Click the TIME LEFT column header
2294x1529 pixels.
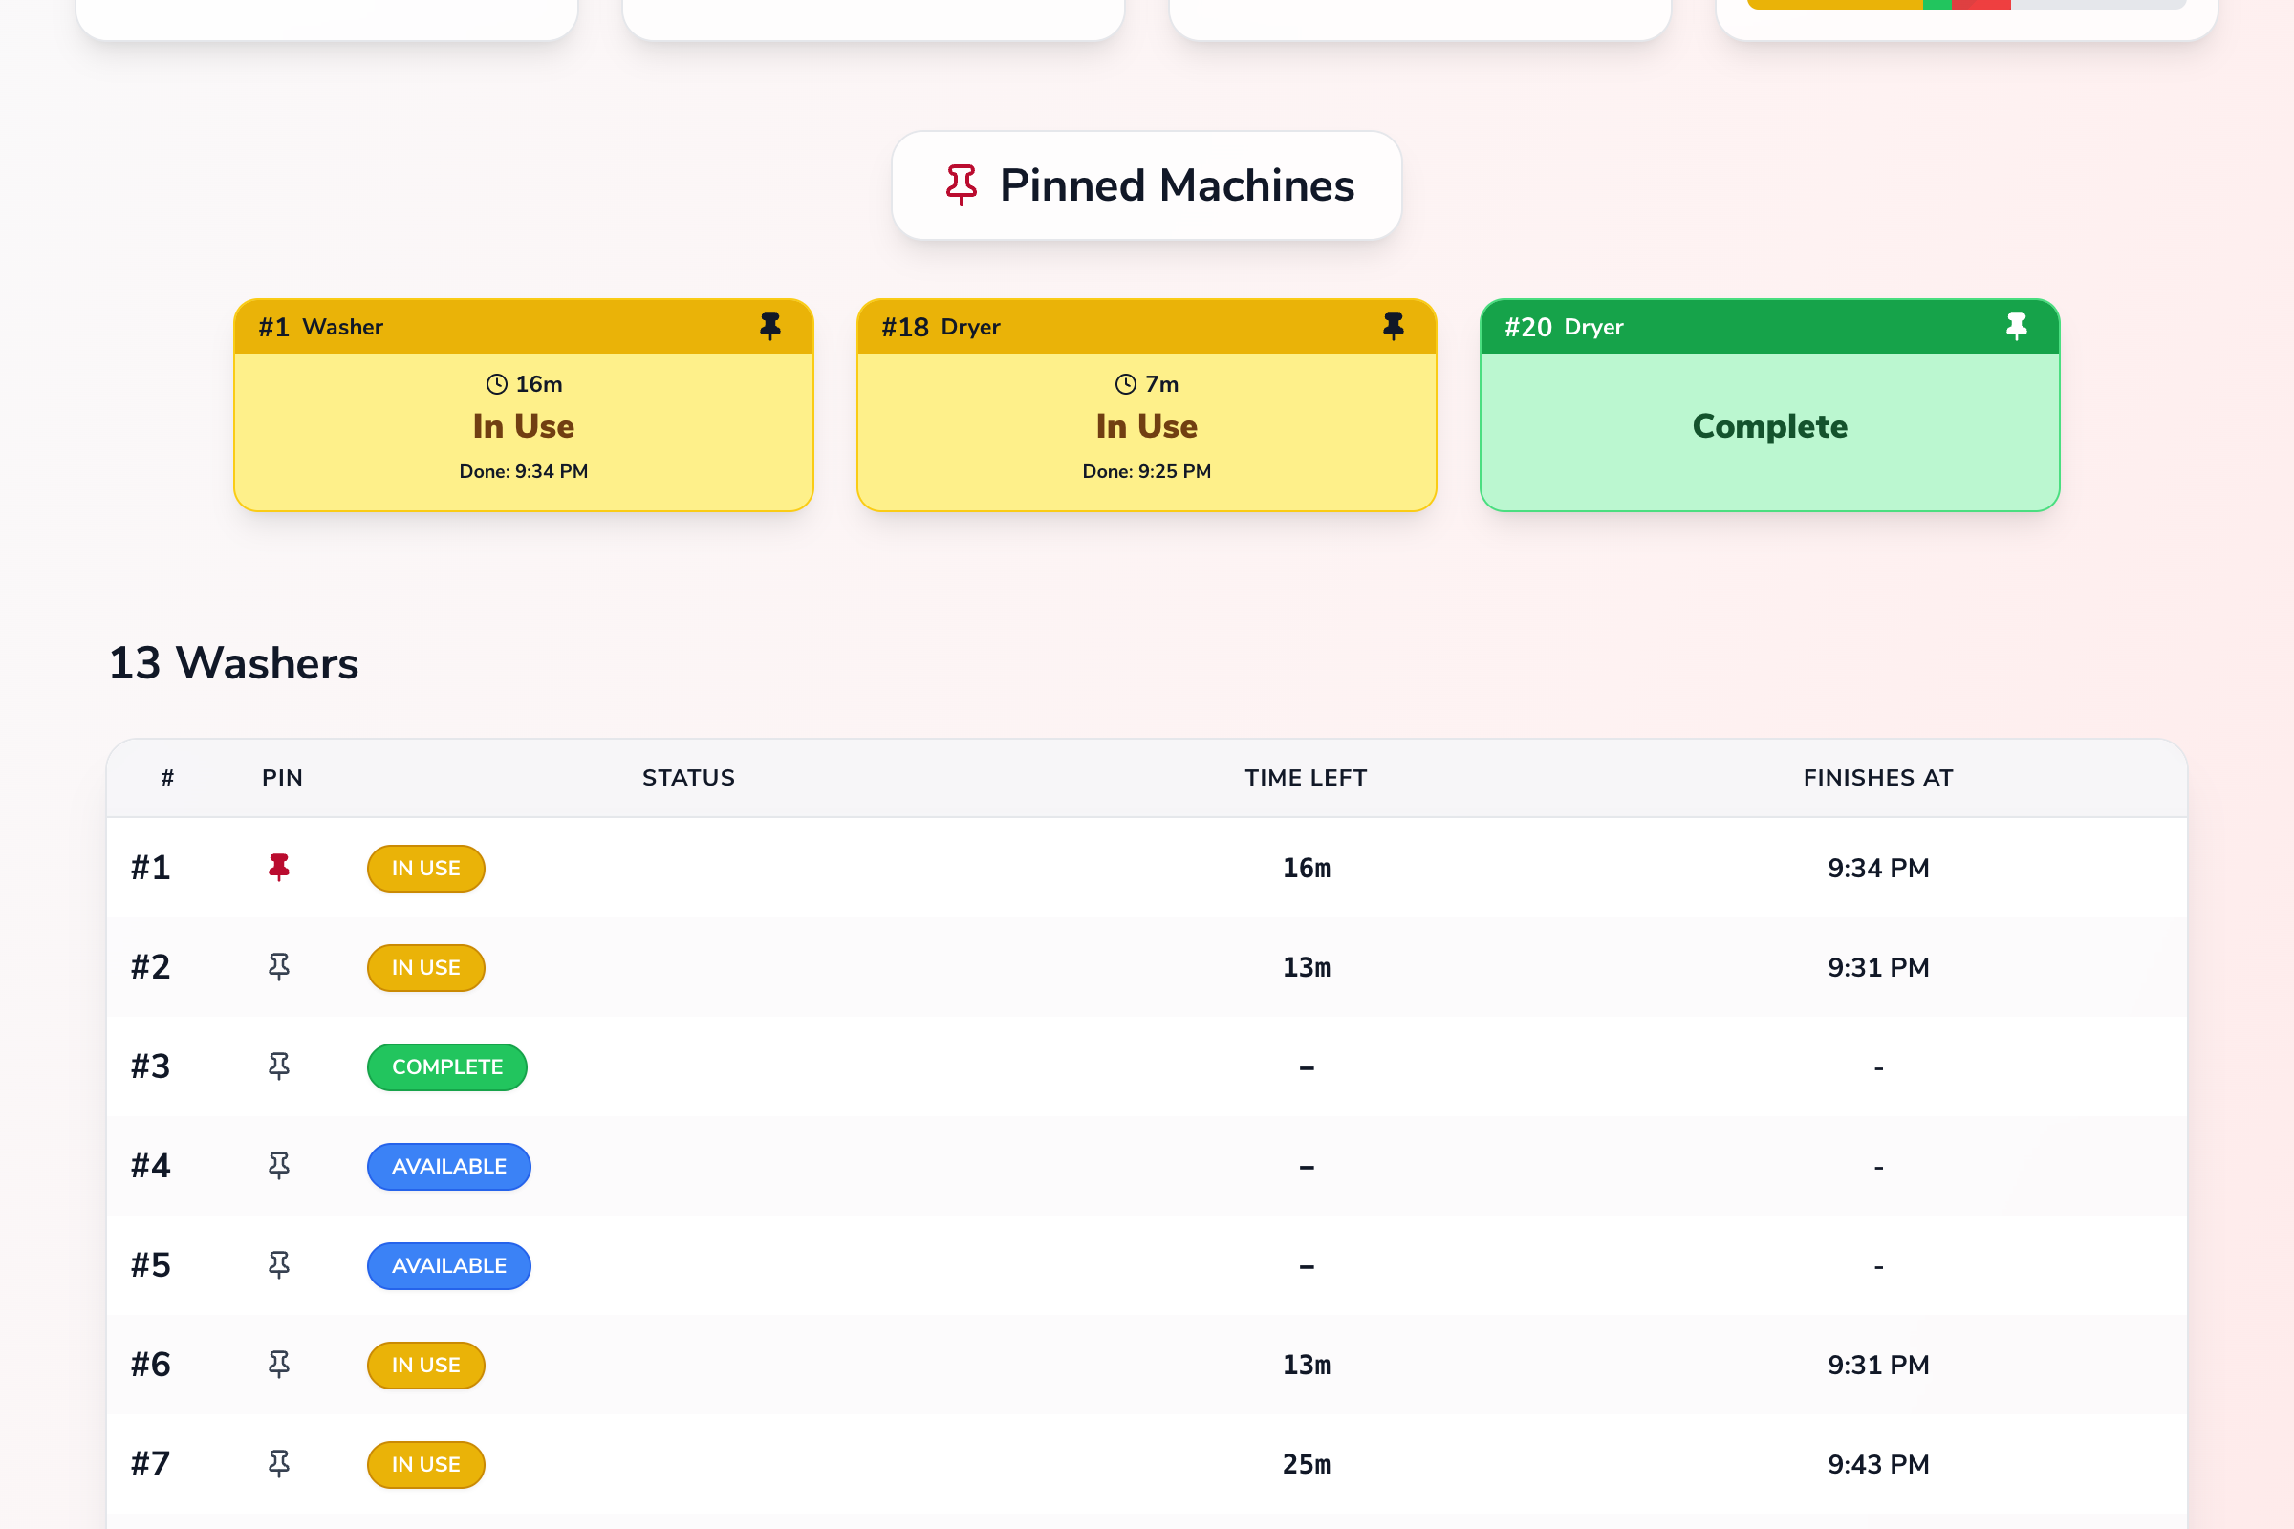tap(1305, 777)
